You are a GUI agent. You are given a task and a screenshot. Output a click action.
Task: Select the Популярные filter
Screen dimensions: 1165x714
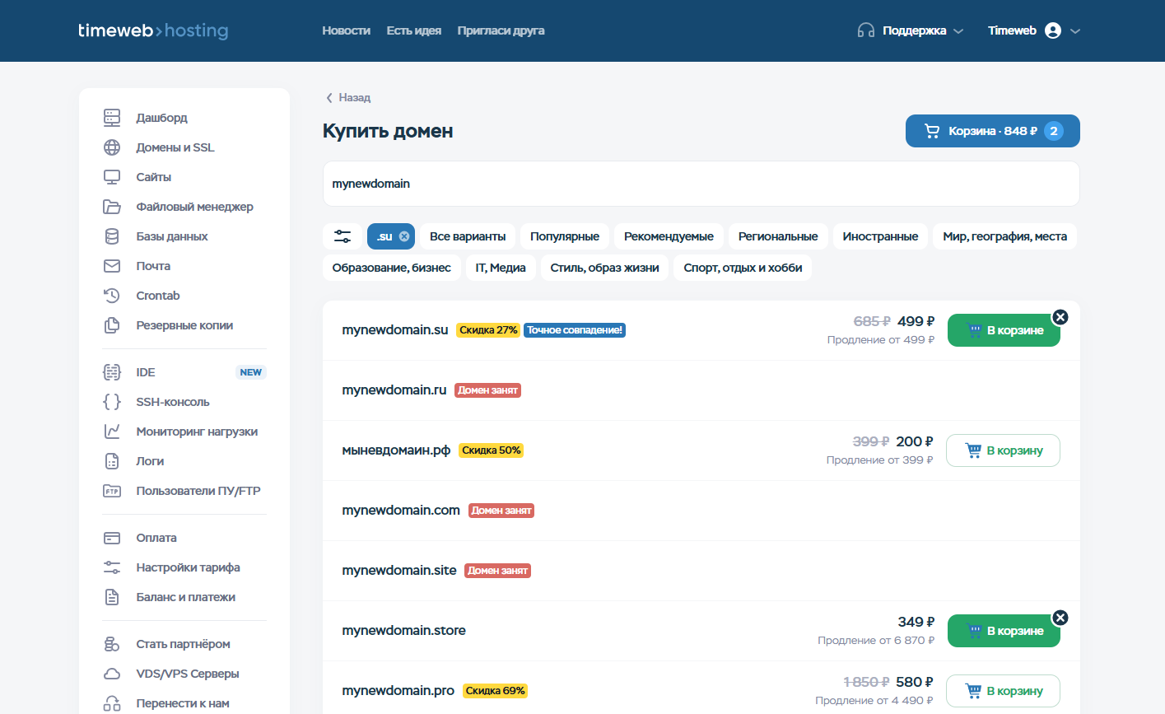[x=565, y=236]
